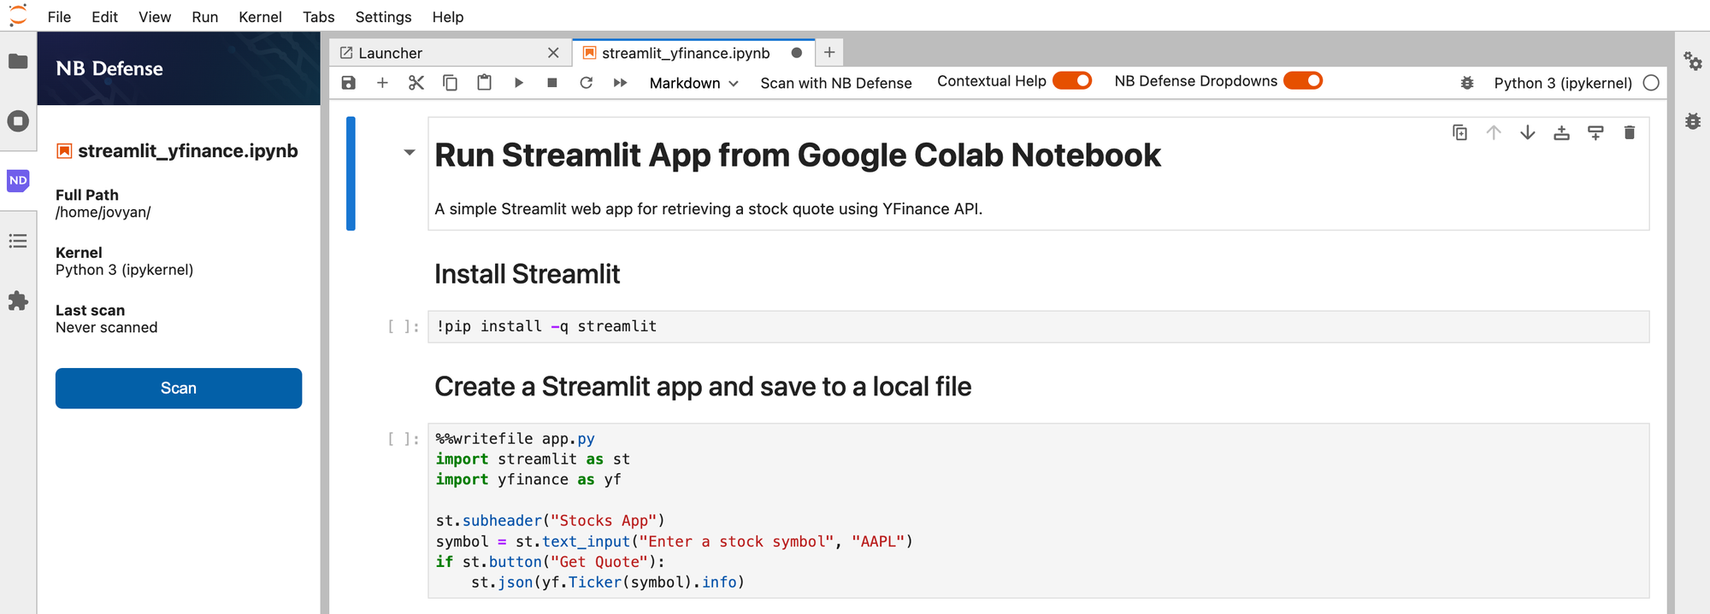The height and width of the screenshot is (614, 1710).
Task: Toggle the Contextual Help switch
Action: pyautogui.click(x=1072, y=80)
